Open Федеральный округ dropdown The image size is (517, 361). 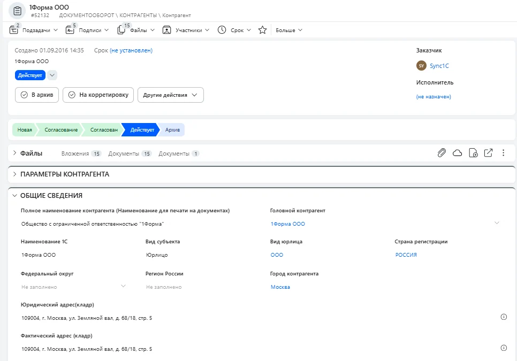(x=123, y=286)
